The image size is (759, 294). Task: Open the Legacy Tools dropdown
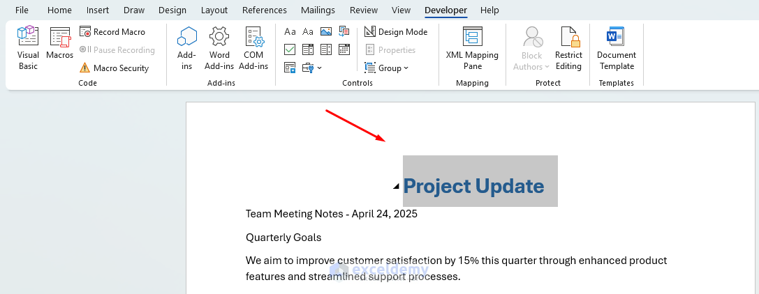pos(311,68)
